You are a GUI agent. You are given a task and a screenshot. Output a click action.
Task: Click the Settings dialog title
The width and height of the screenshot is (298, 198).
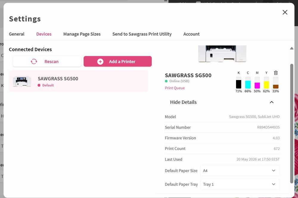tap(25, 19)
